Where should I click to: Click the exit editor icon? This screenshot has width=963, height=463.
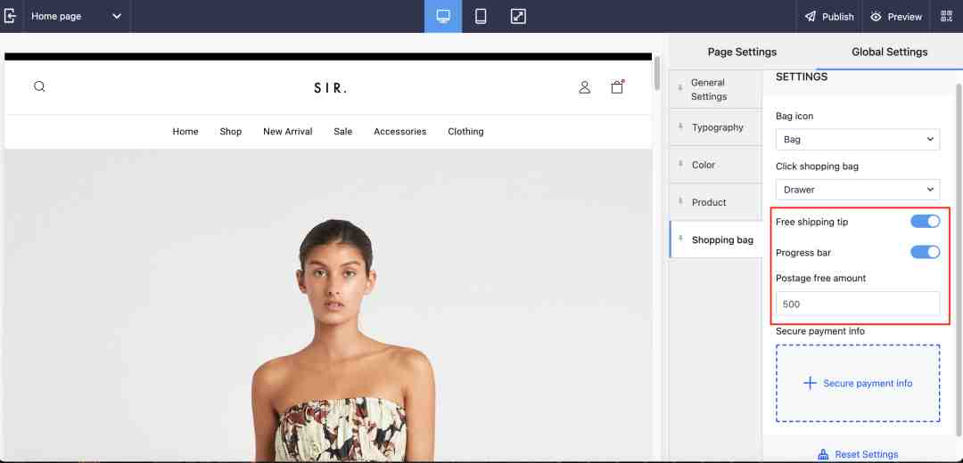(10, 16)
